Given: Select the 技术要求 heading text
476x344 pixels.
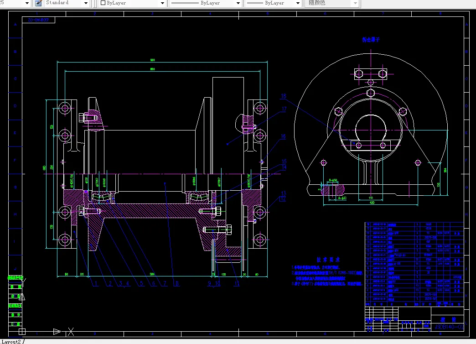Looking at the screenshot, I should [x=328, y=260].
